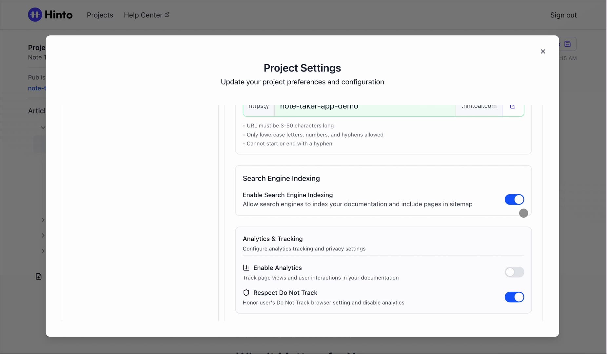Click the gray scrollbar thumb in settings
Image resolution: width=607 pixels, height=354 pixels.
[524, 213]
